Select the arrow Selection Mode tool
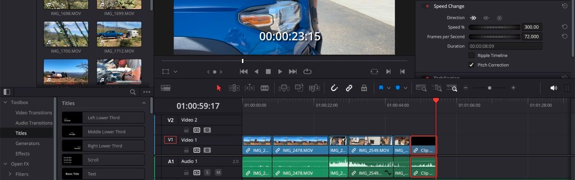This screenshot has height=180, width=575. [x=219, y=88]
